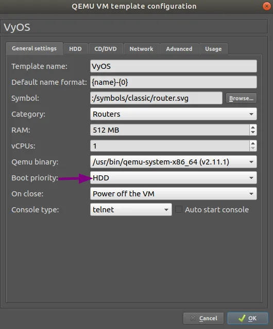Confirm settings with the OK button
This screenshot has width=273, height=329.
[x=248, y=318]
